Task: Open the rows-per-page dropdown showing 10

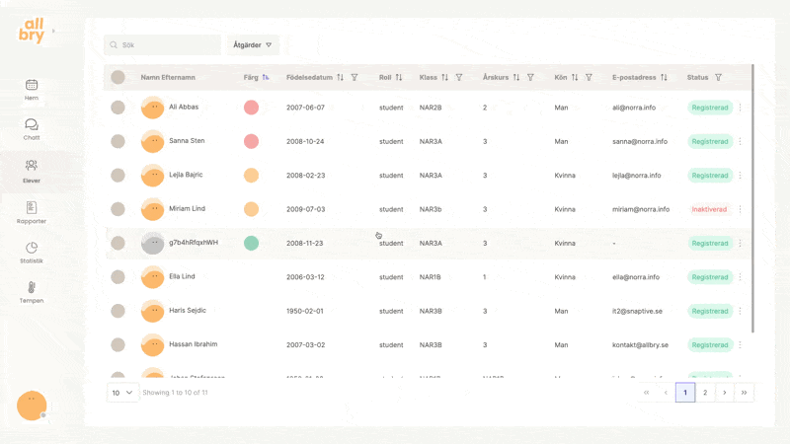Action: [122, 393]
